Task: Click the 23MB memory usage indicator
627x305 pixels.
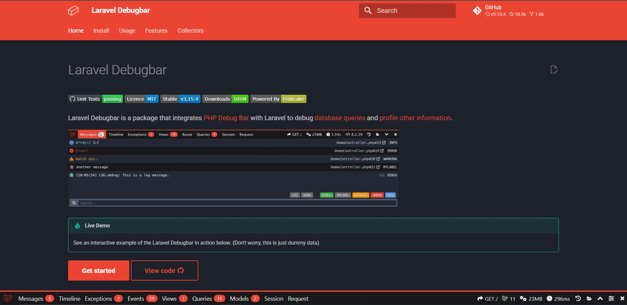Action: (x=531, y=298)
